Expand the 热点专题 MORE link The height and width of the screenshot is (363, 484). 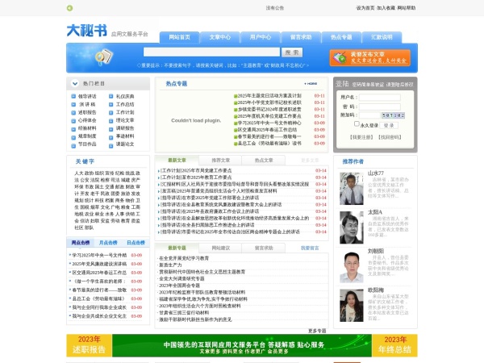[x=311, y=83]
